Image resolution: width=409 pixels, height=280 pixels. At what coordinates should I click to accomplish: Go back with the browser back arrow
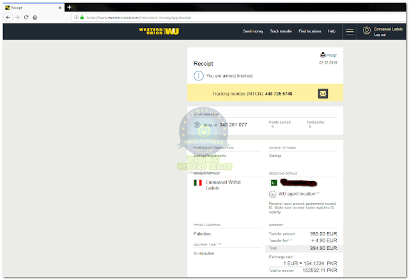point(8,17)
